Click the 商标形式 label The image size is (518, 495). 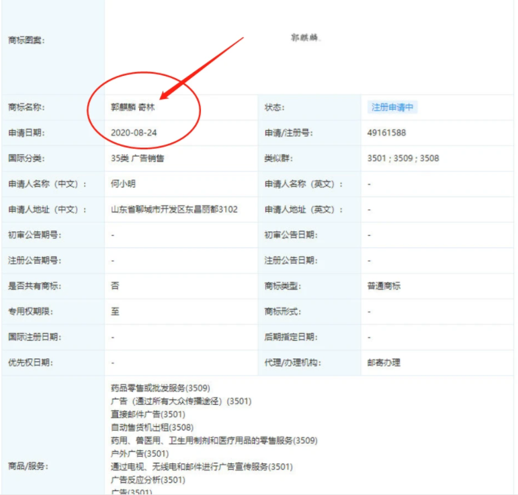tap(283, 311)
